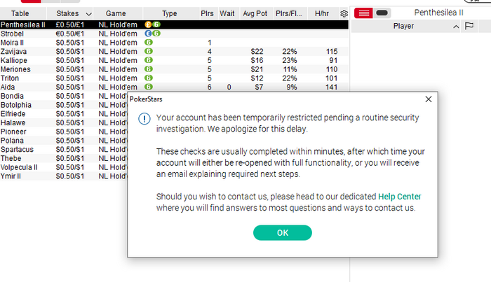
Task: Click the 6-max icon on Zavijava row
Action: [149, 51]
